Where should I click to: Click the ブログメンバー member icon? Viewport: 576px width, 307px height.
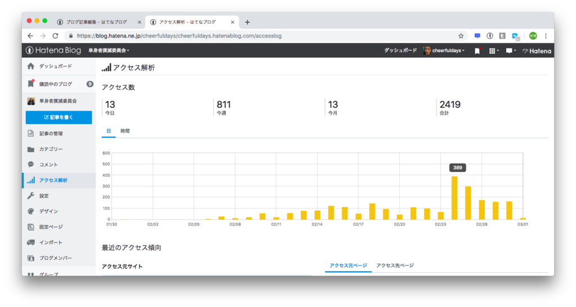pos(31,258)
